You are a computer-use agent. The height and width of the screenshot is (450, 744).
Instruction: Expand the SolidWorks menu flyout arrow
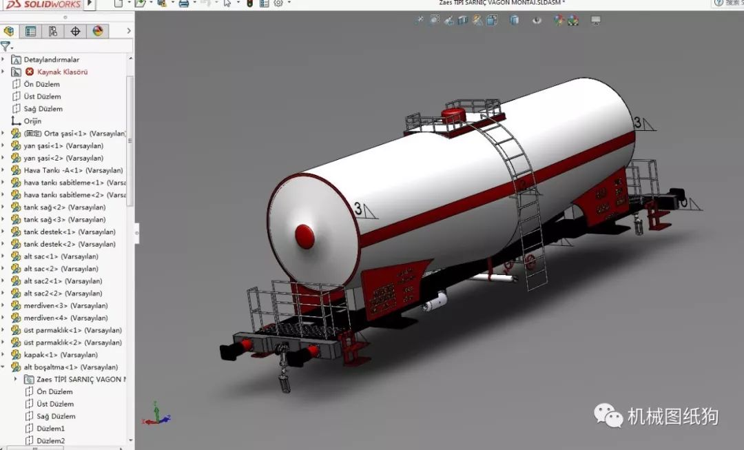90,4
